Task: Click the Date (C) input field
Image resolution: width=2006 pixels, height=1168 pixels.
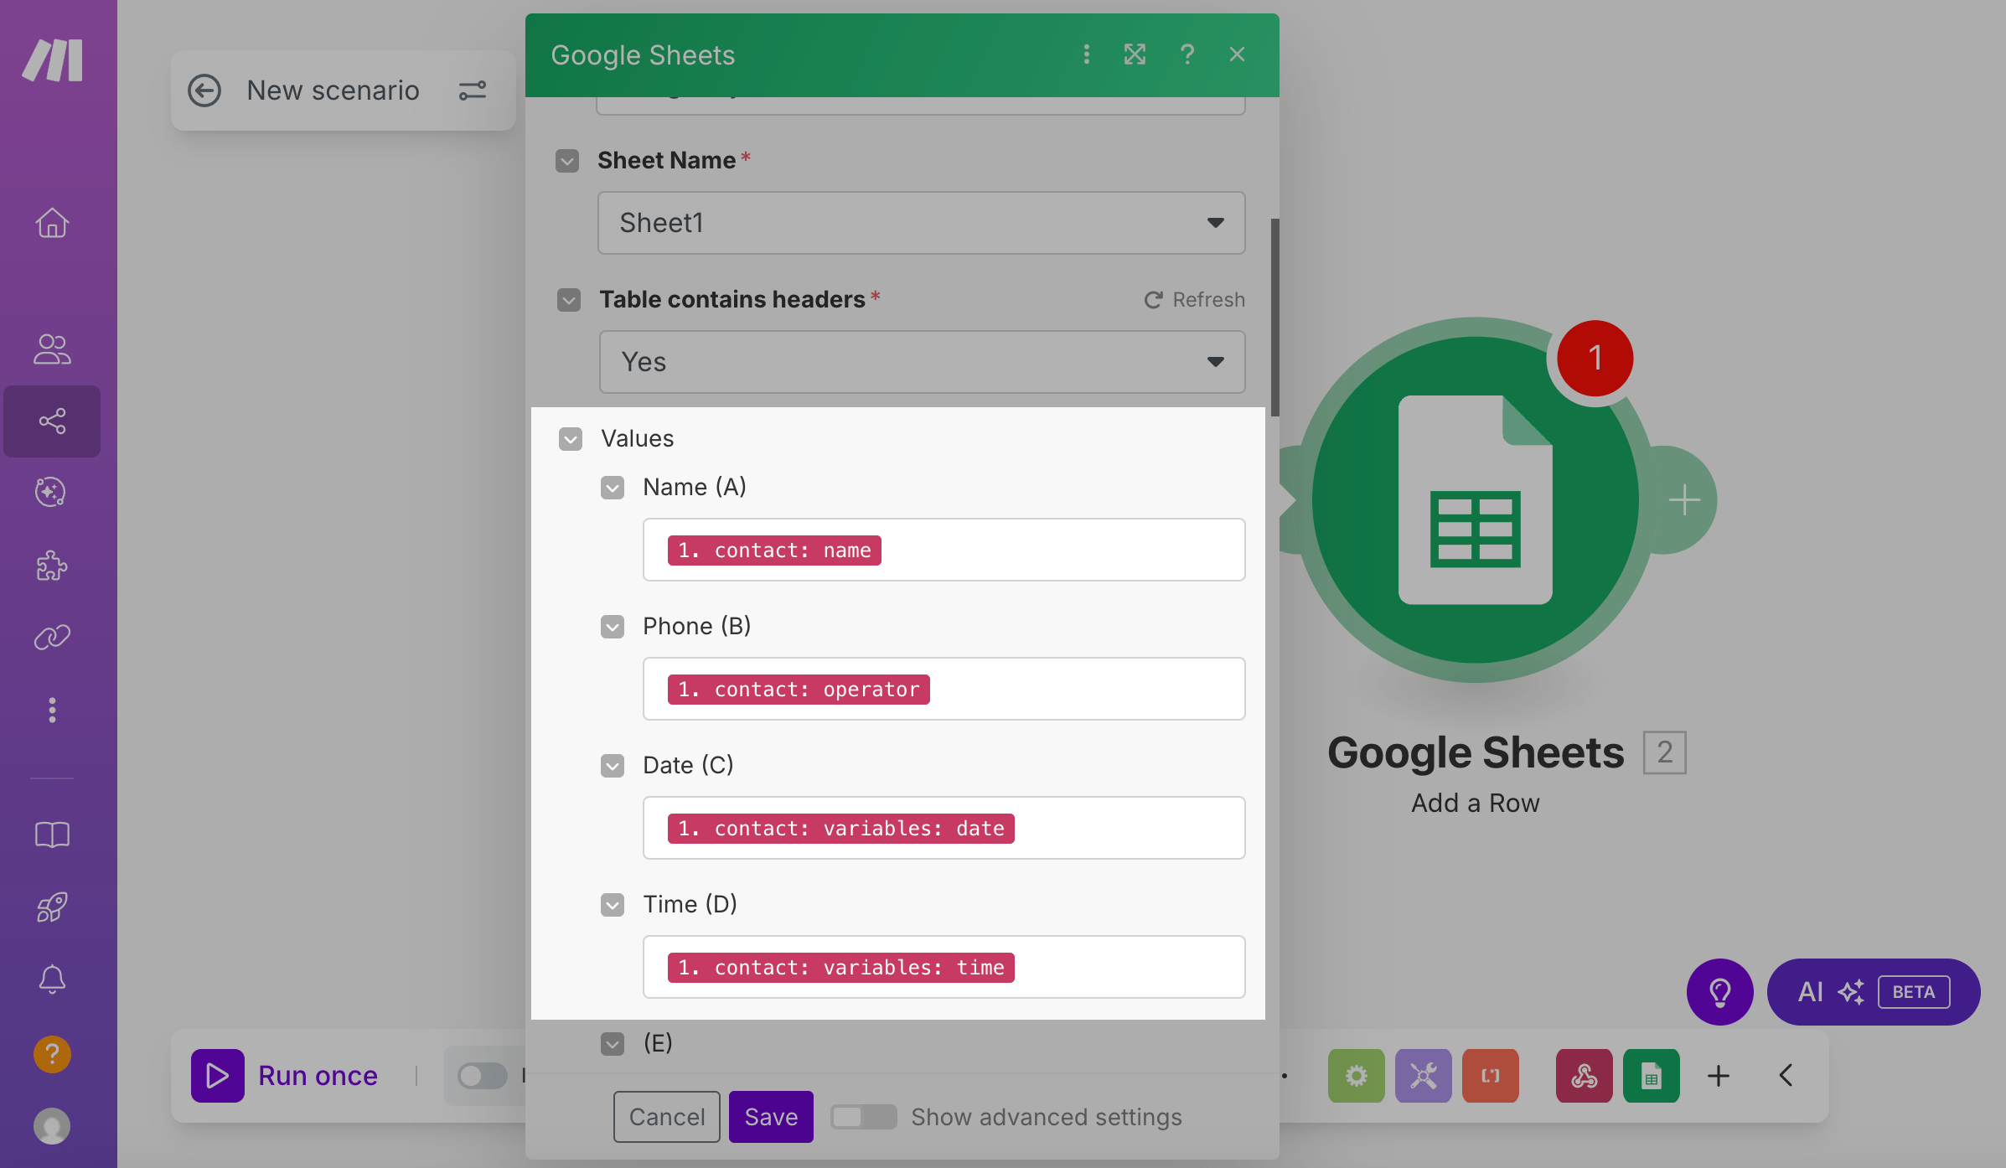Action: (x=1123, y=828)
